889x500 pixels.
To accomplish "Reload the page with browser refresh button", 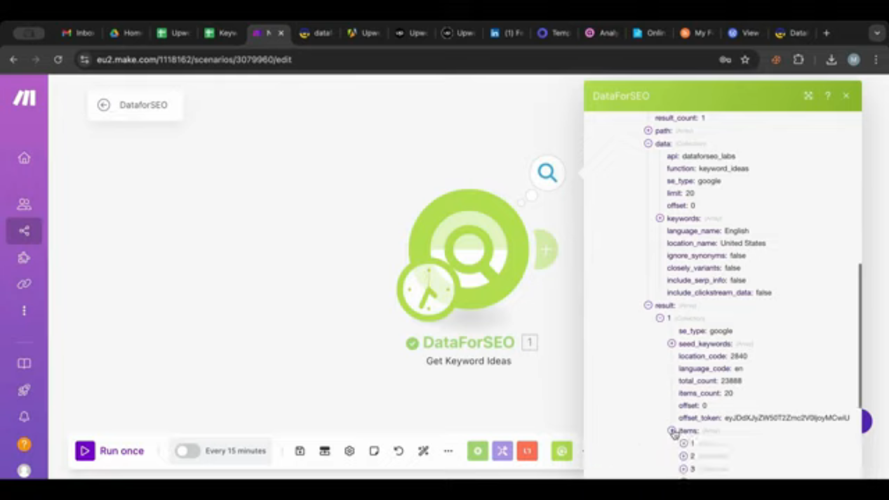I will 58,59.
